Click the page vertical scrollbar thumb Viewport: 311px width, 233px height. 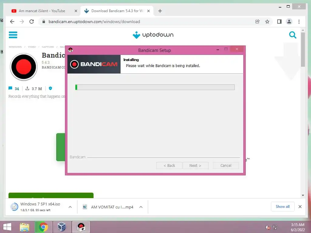pos(303,49)
